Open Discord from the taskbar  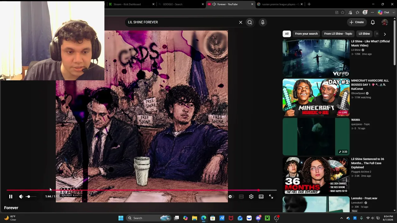[258, 218]
